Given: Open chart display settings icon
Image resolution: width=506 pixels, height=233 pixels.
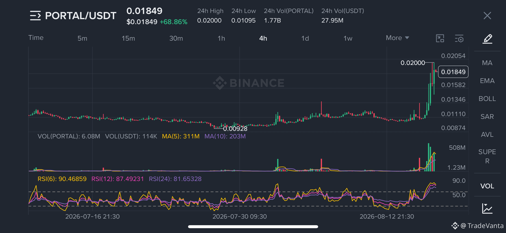Looking at the screenshot, I should pos(459,38).
